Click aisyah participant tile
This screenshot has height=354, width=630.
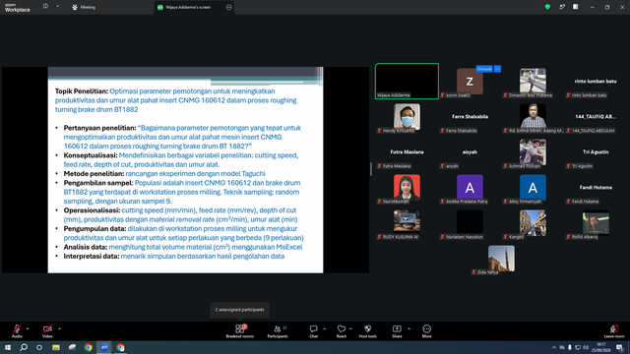click(x=470, y=152)
